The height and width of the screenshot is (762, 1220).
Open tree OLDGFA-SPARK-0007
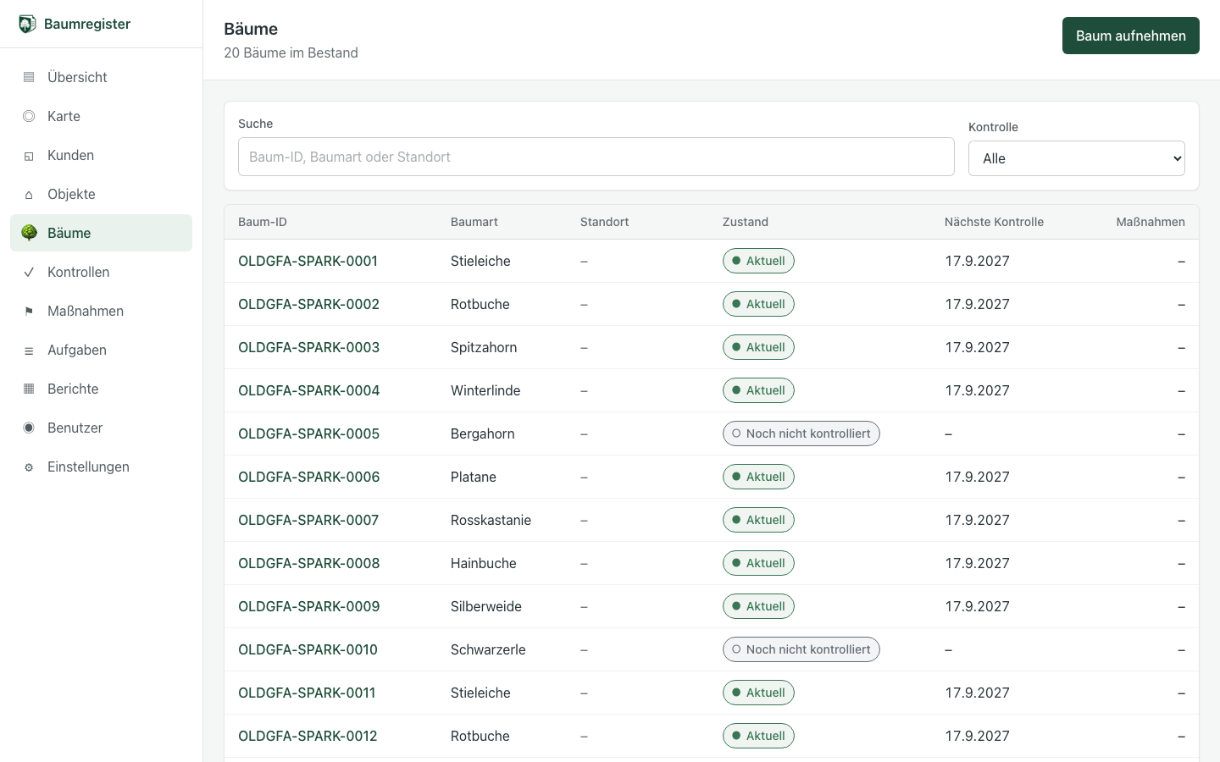coord(308,520)
